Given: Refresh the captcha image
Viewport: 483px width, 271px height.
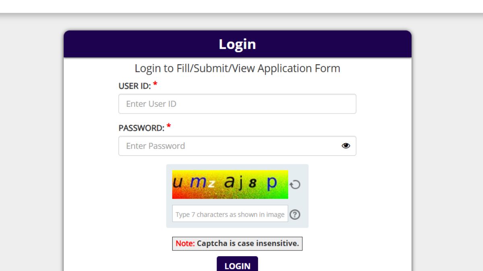Looking at the screenshot, I should (295, 185).
